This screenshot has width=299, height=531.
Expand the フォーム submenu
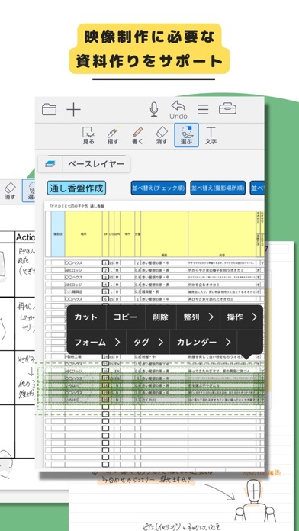pos(97,342)
